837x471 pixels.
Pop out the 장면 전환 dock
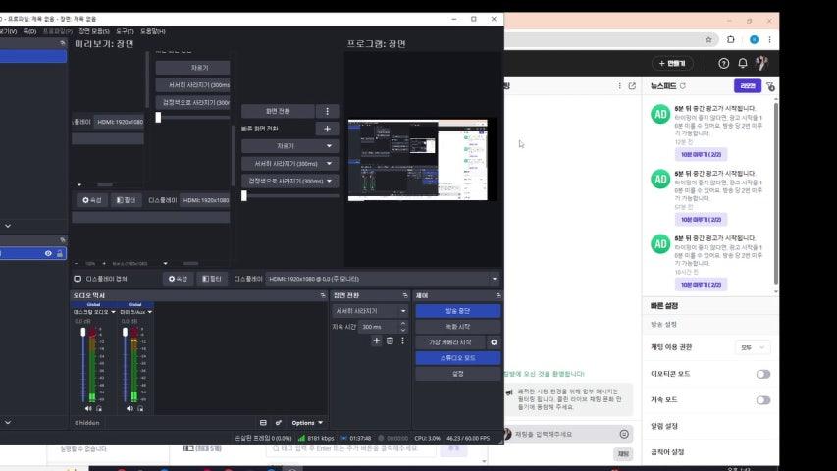point(405,295)
